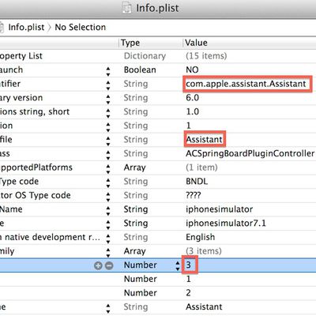
Task: Open key stepper on the (3 items) Array row
Action: [x=108, y=252]
